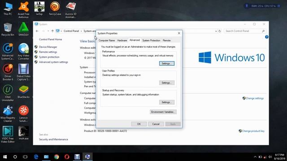Open the Windows Start menu
Viewport: 287px width, 161px height.
coord(5,157)
